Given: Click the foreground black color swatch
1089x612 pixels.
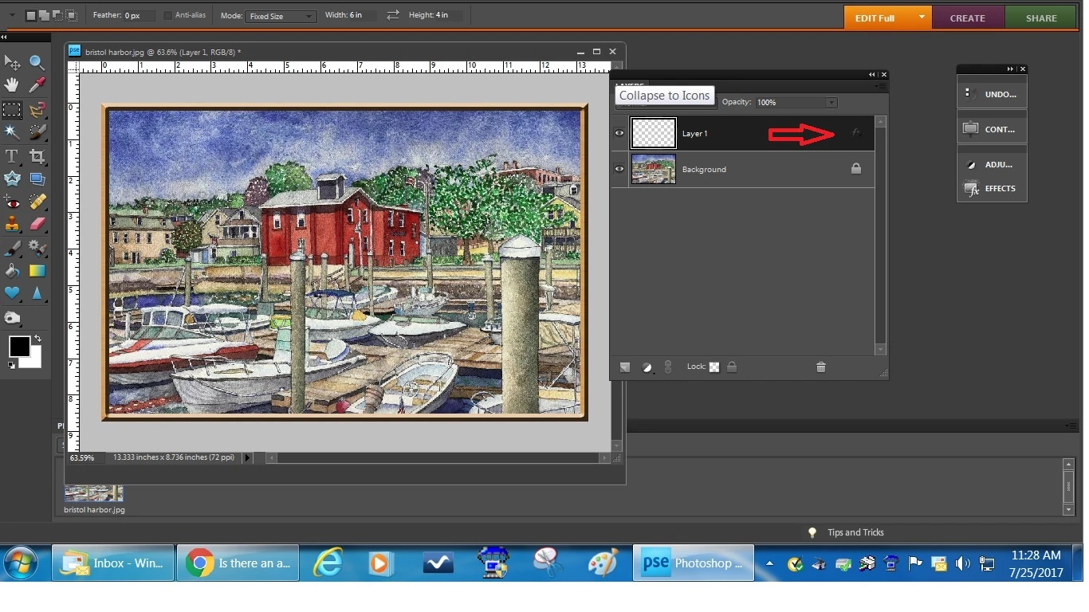Looking at the screenshot, I should pos(19,347).
